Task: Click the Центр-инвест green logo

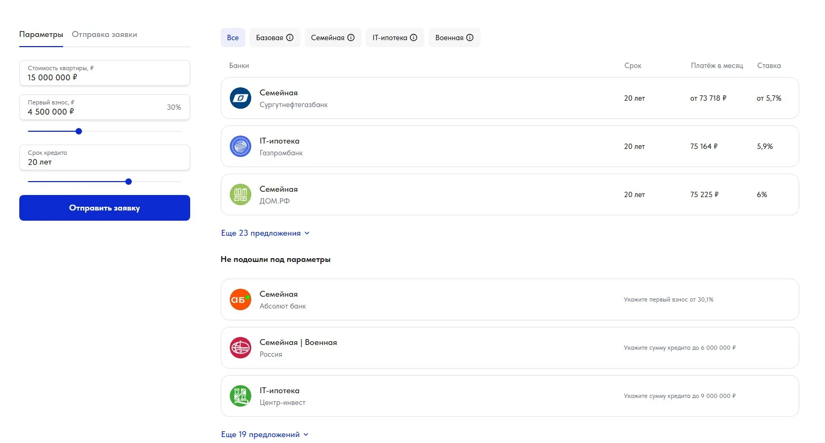Action: pyautogui.click(x=241, y=396)
